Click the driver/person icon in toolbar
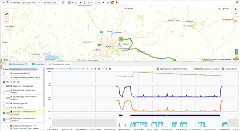 click(89, 2)
